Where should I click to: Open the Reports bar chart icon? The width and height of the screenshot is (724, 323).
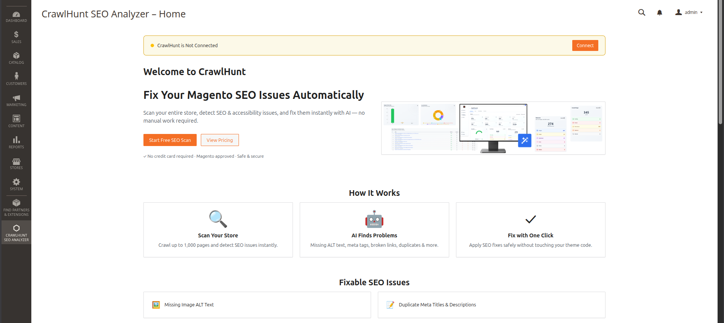coord(16,140)
